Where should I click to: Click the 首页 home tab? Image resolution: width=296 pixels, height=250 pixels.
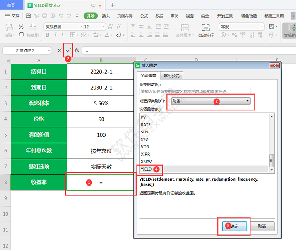[x=11, y=5]
